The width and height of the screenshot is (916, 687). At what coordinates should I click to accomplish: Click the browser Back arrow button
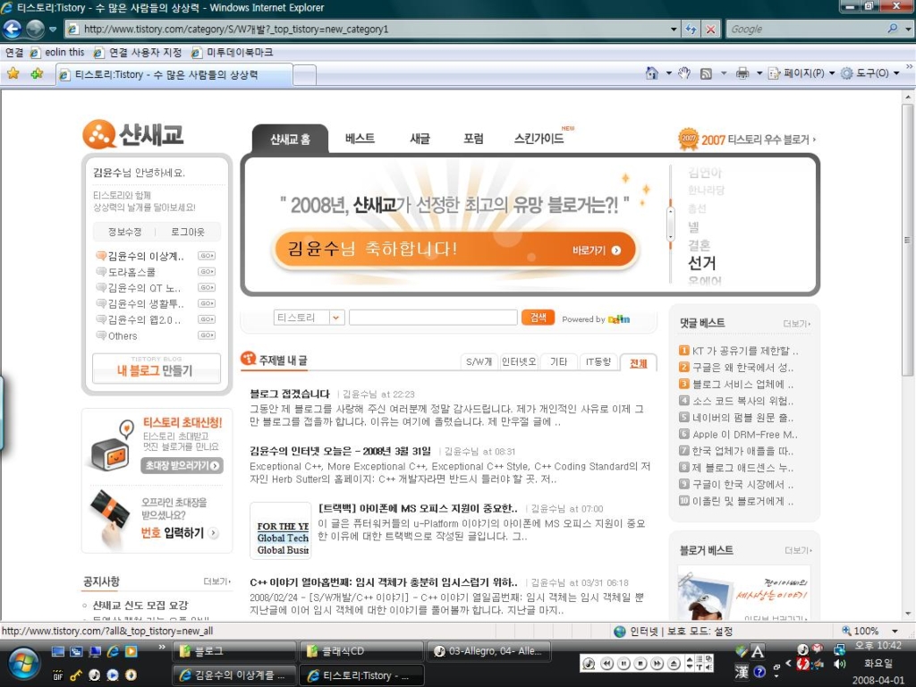pyautogui.click(x=13, y=29)
